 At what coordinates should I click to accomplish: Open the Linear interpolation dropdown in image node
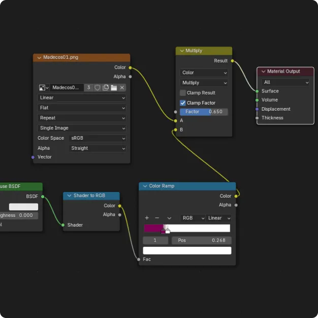[x=82, y=98]
